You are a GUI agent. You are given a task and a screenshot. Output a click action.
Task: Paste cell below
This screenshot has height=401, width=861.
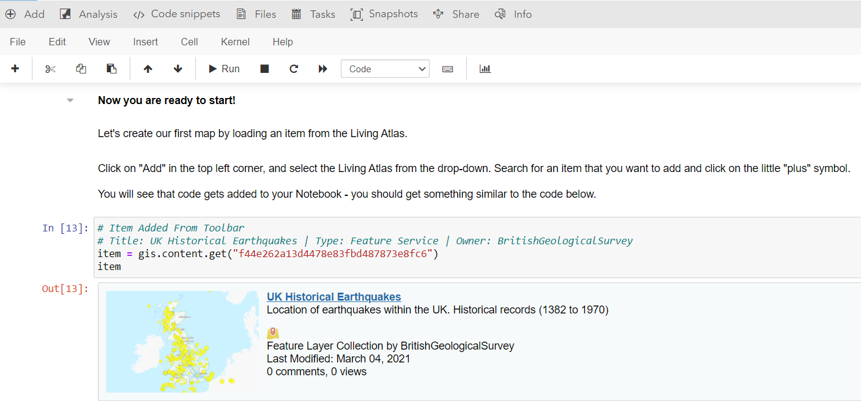[111, 69]
